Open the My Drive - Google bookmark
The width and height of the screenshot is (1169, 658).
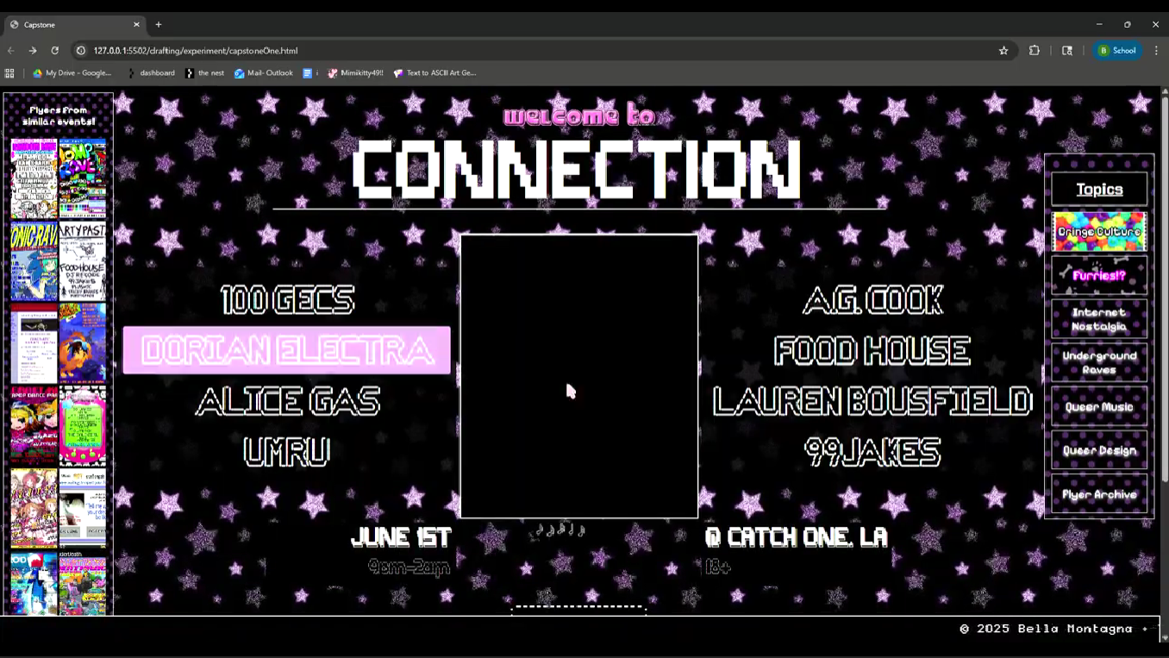coord(72,73)
